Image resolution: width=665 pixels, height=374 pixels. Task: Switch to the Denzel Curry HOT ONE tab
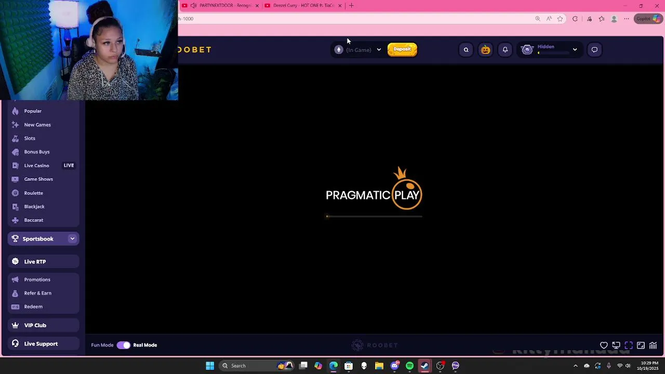(x=302, y=5)
